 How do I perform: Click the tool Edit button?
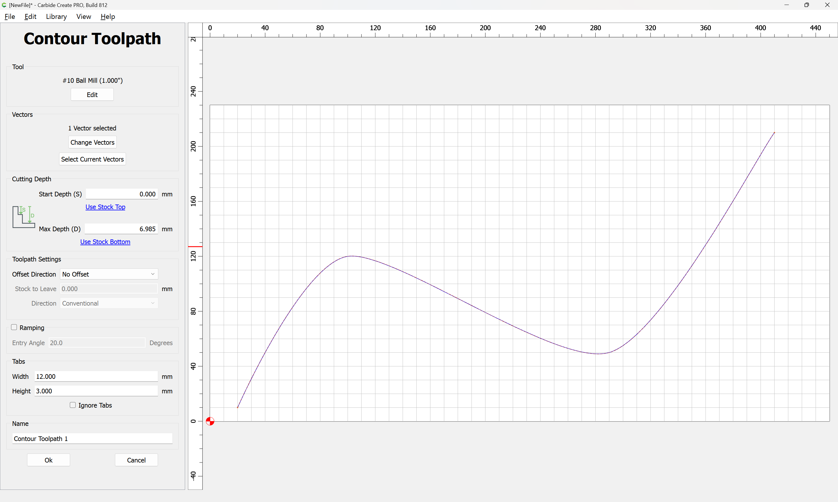(92, 95)
